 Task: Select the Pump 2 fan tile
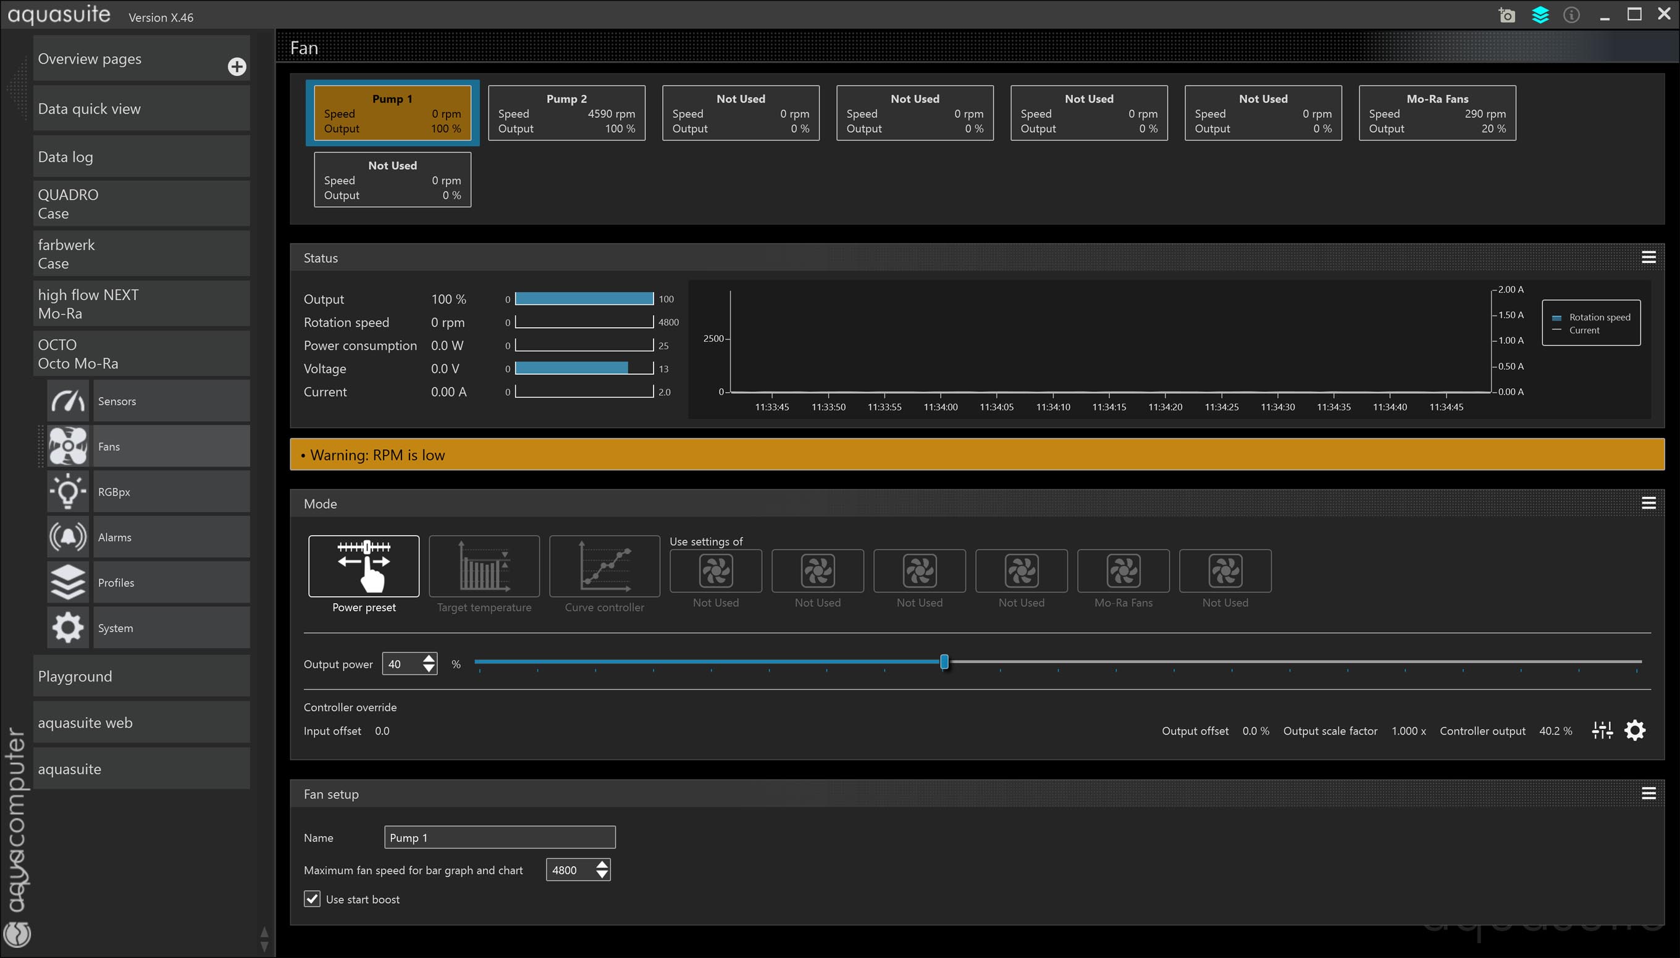pos(566,113)
